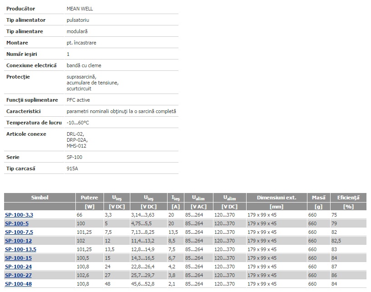Click the [V AC] unit header
The height and width of the screenshot is (292, 371).
(x=199, y=207)
